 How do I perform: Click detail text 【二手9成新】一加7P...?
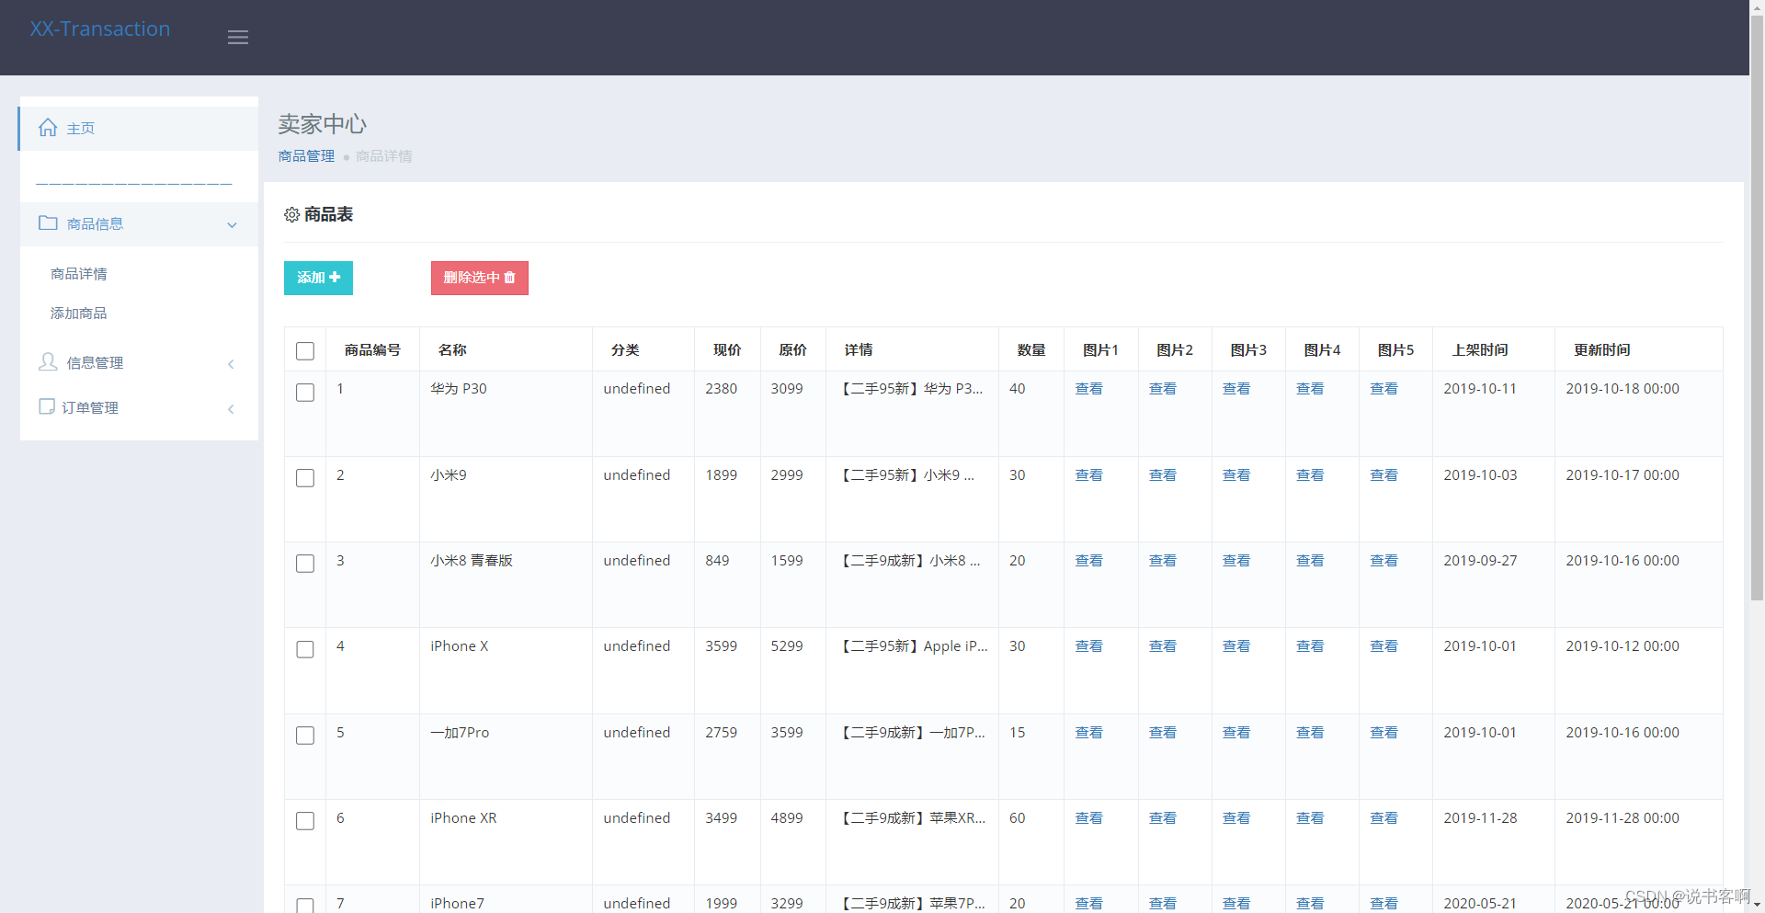[x=911, y=733]
